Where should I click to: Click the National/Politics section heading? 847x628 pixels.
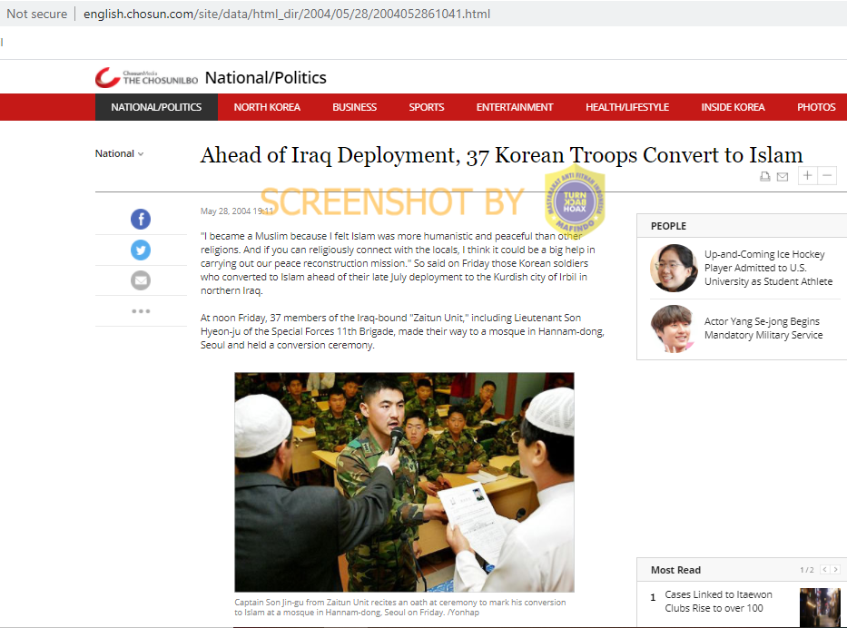pos(266,78)
